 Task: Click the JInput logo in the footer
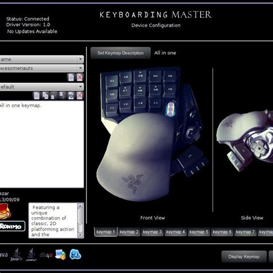point(31,255)
